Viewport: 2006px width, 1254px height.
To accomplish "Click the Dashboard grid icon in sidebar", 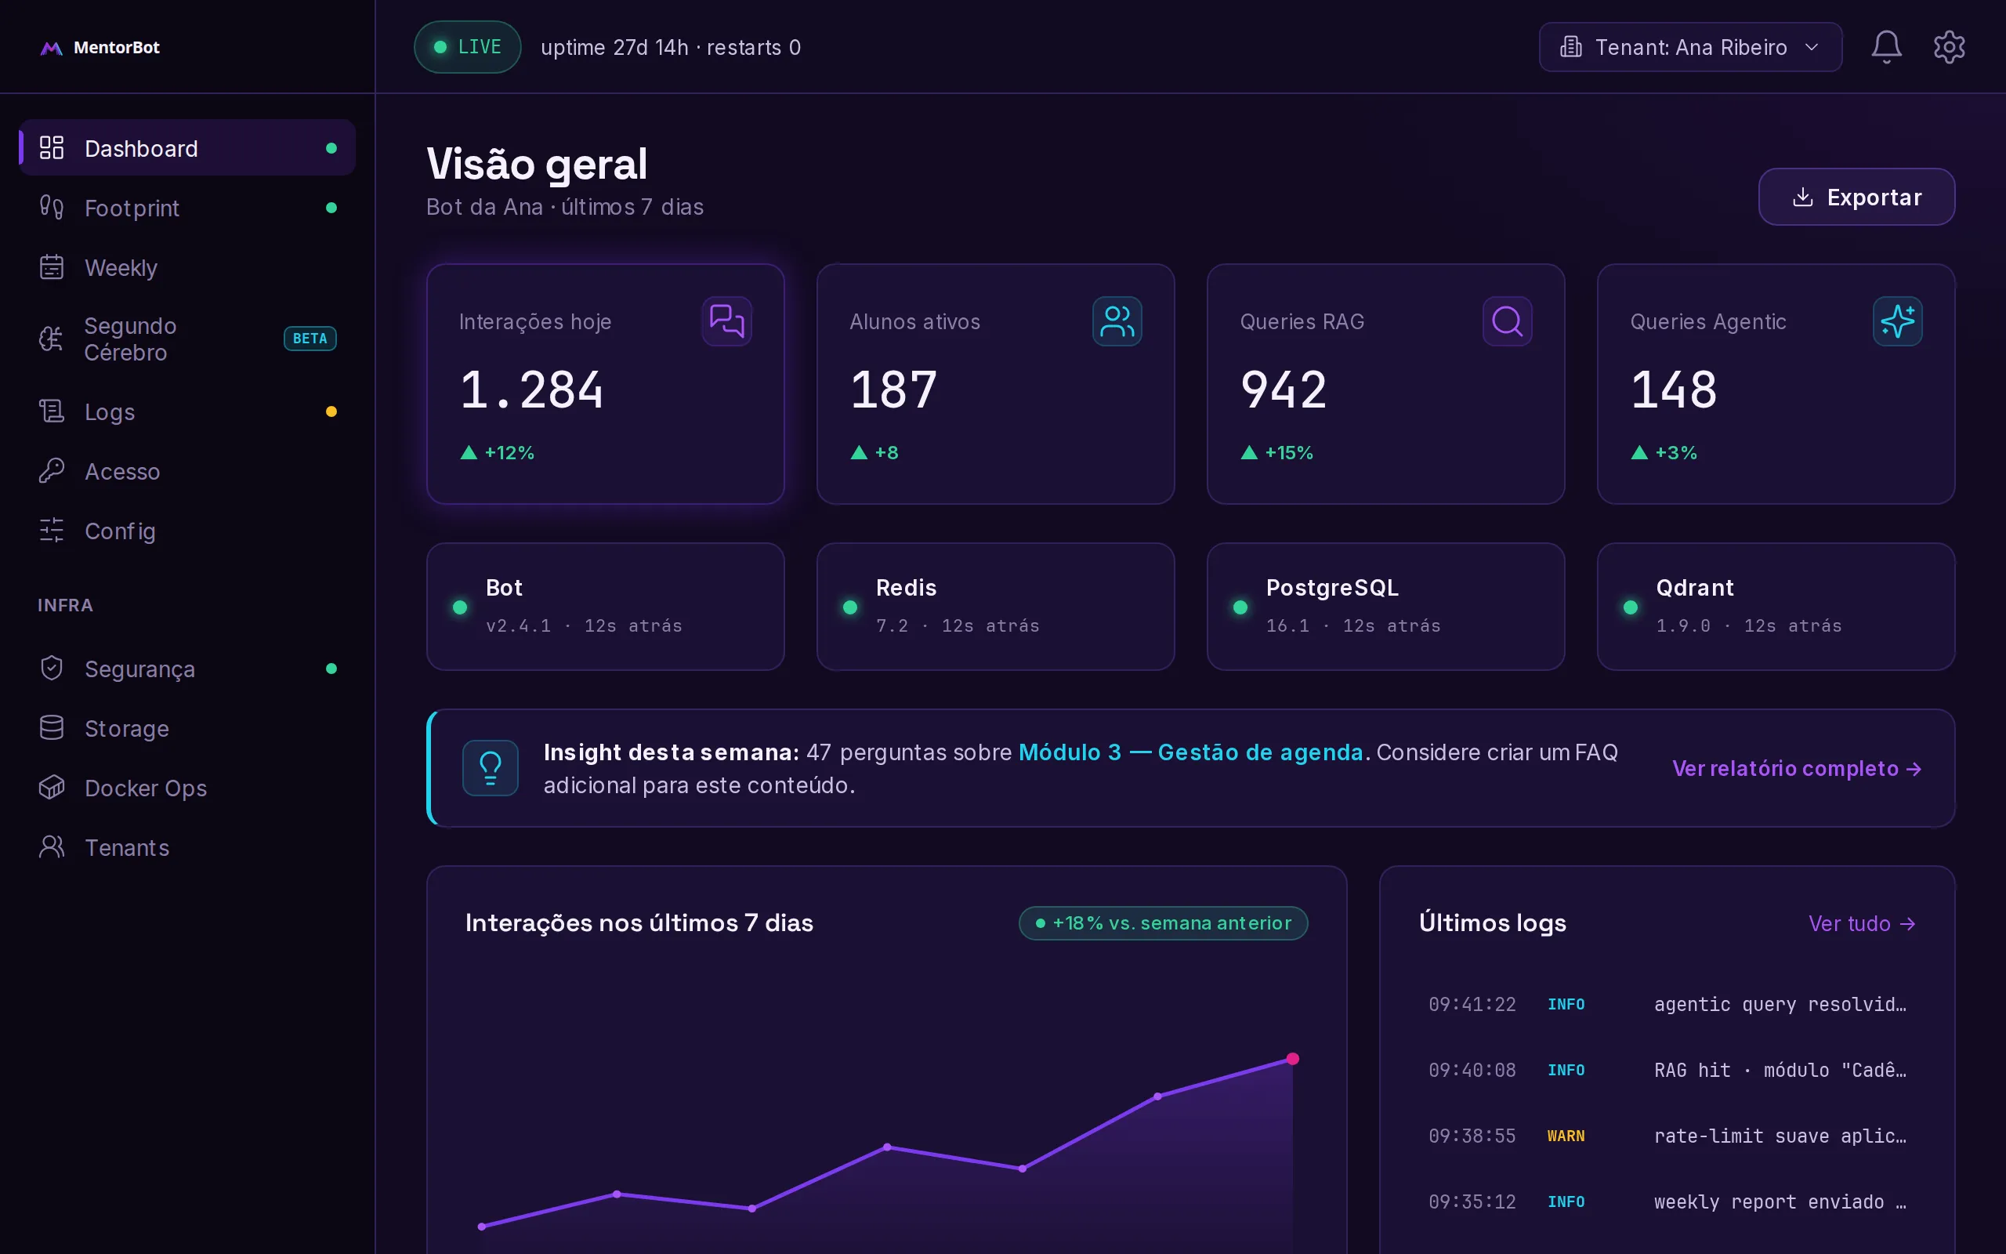I will click(x=52, y=147).
